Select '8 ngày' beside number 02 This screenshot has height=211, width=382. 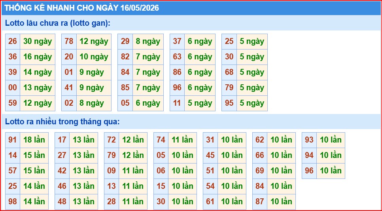tap(94, 103)
